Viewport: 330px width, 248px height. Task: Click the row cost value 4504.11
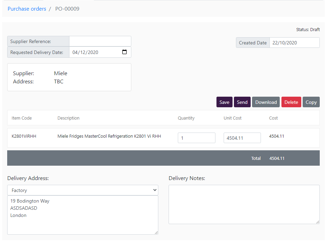tap(277, 136)
